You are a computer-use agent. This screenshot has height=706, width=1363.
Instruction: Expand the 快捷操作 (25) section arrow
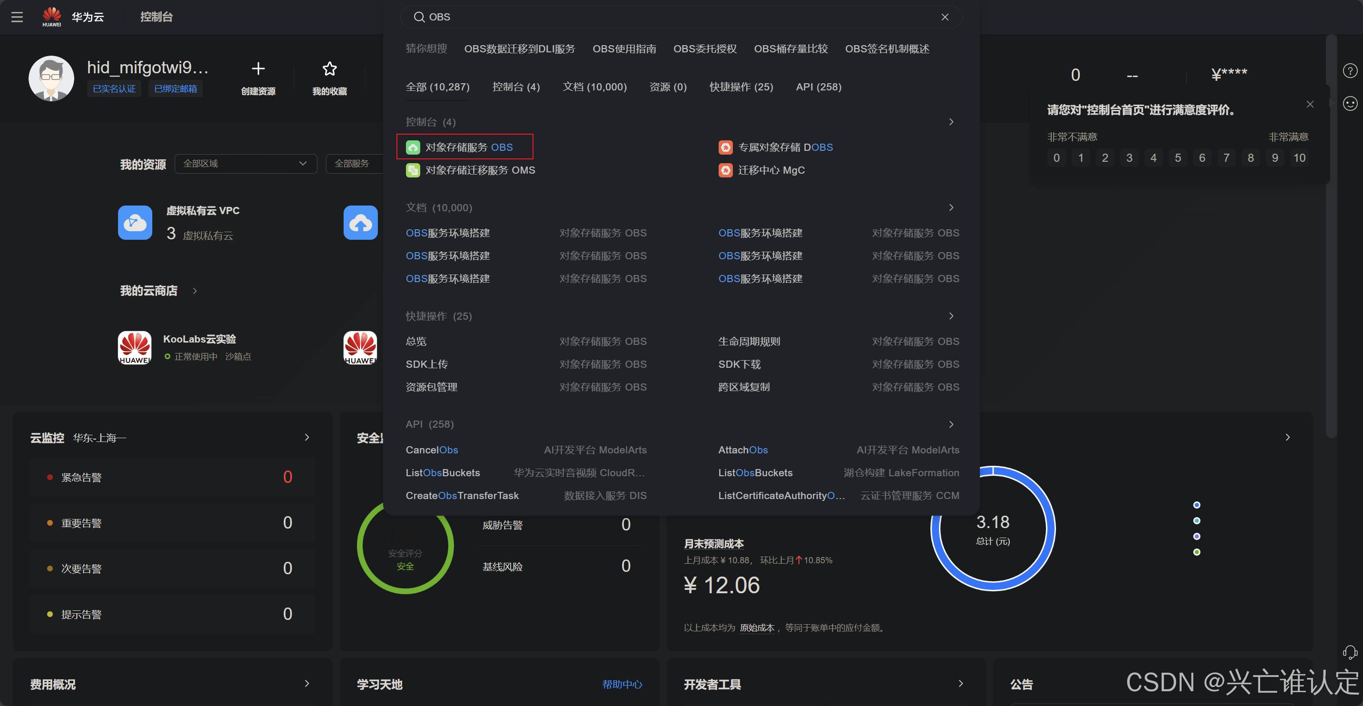(x=951, y=316)
